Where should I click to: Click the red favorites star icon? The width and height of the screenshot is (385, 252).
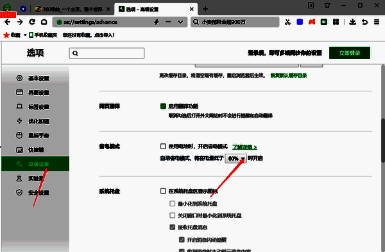[x=6, y=35]
